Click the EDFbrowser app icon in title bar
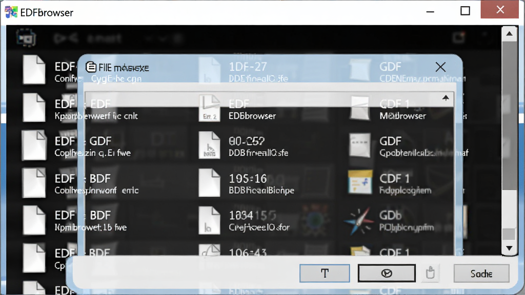The width and height of the screenshot is (525, 295). [11, 12]
